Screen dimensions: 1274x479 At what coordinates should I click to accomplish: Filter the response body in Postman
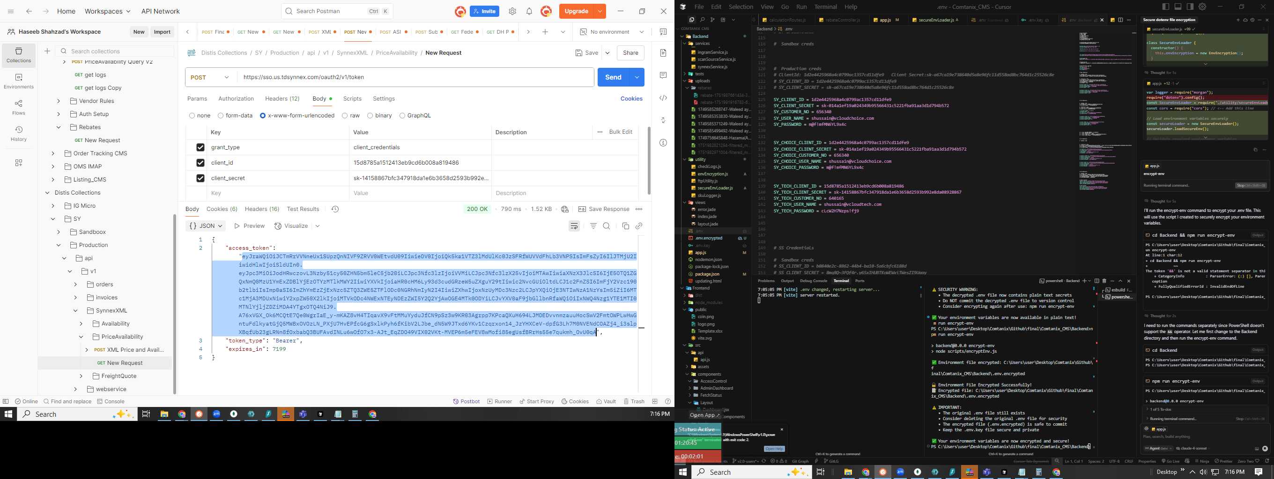point(593,225)
